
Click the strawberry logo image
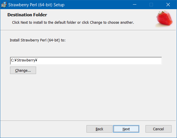164,19
